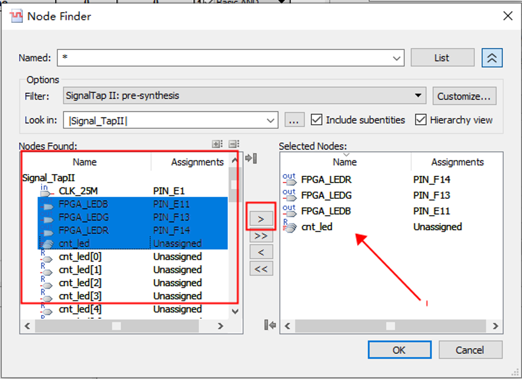
Task: Click the Nodes Found horizontal scrollbar thumb
Action: (x=116, y=326)
